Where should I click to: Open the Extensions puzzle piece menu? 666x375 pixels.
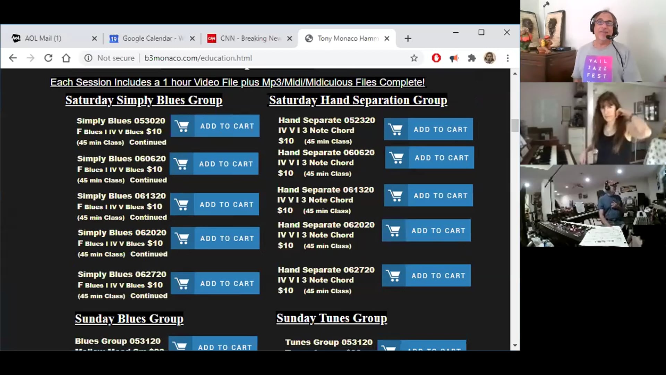tap(471, 58)
